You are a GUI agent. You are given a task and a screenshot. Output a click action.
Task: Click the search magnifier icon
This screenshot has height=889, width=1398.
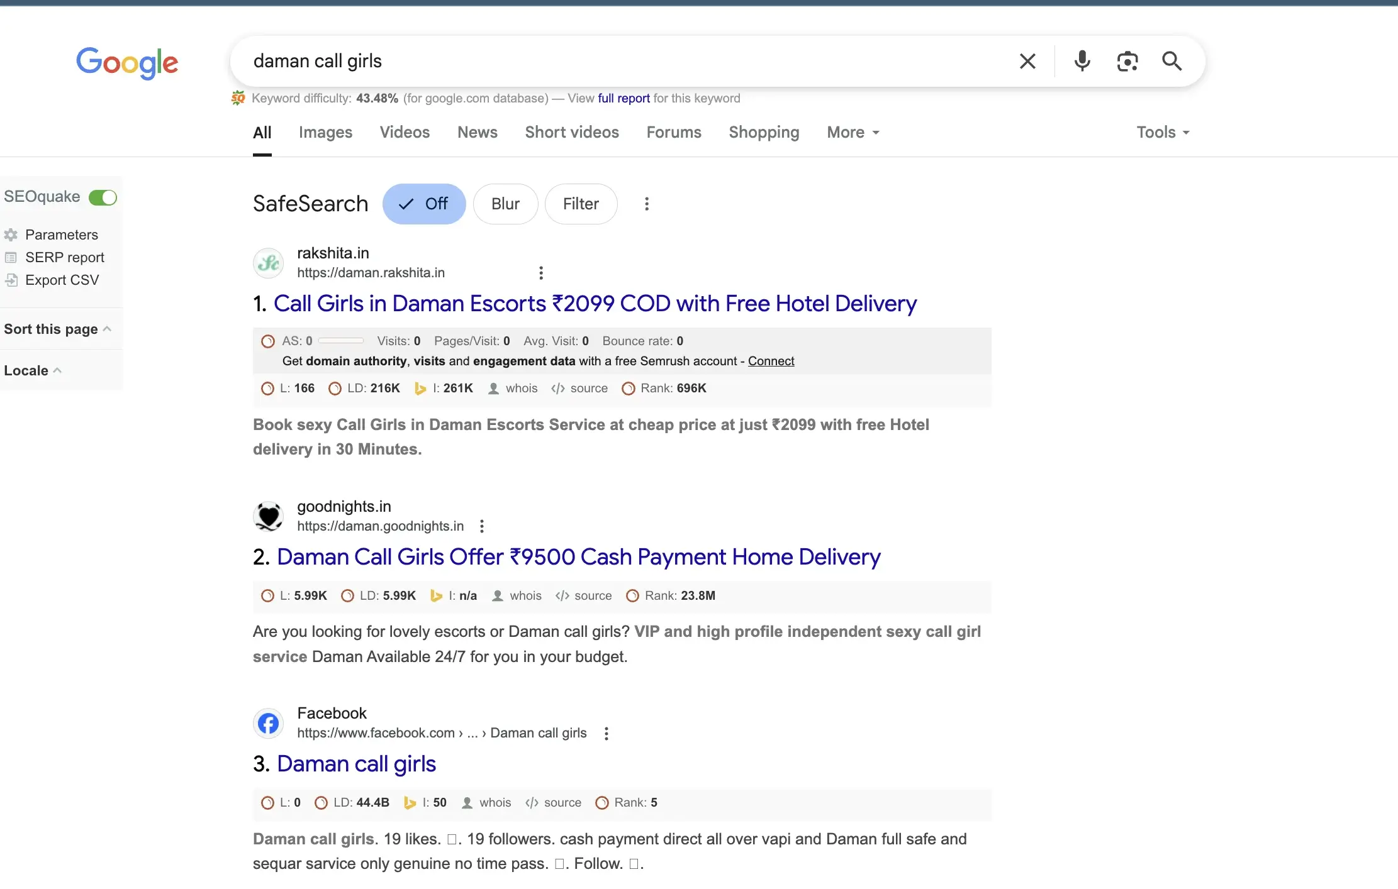1172,60
